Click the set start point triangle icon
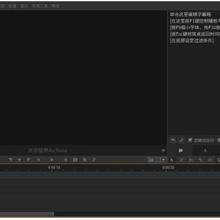Viewport: 220px width, 220px height. [x=10, y=159]
